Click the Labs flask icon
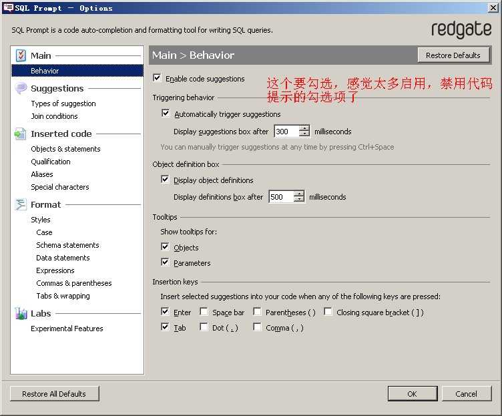 coord(21,314)
